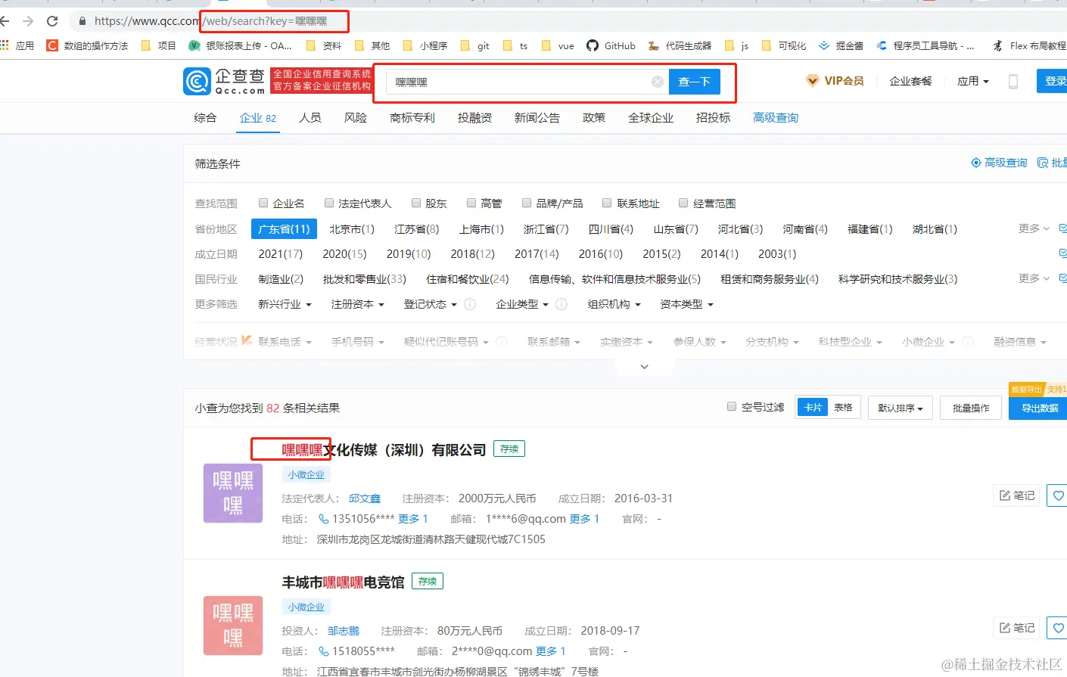Tick the 高管 checkbox
This screenshot has height=677, width=1067.
tap(471, 203)
